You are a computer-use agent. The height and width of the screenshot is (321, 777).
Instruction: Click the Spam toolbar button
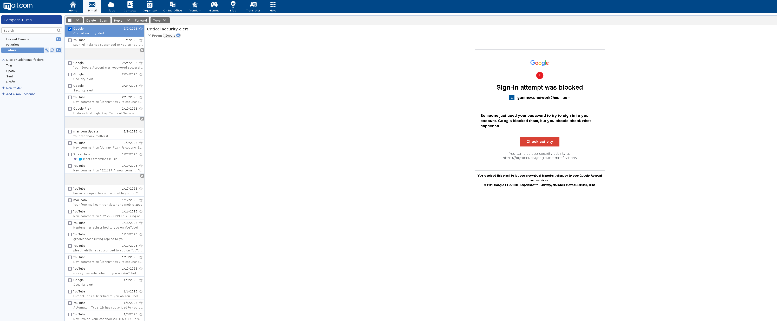pyautogui.click(x=104, y=20)
